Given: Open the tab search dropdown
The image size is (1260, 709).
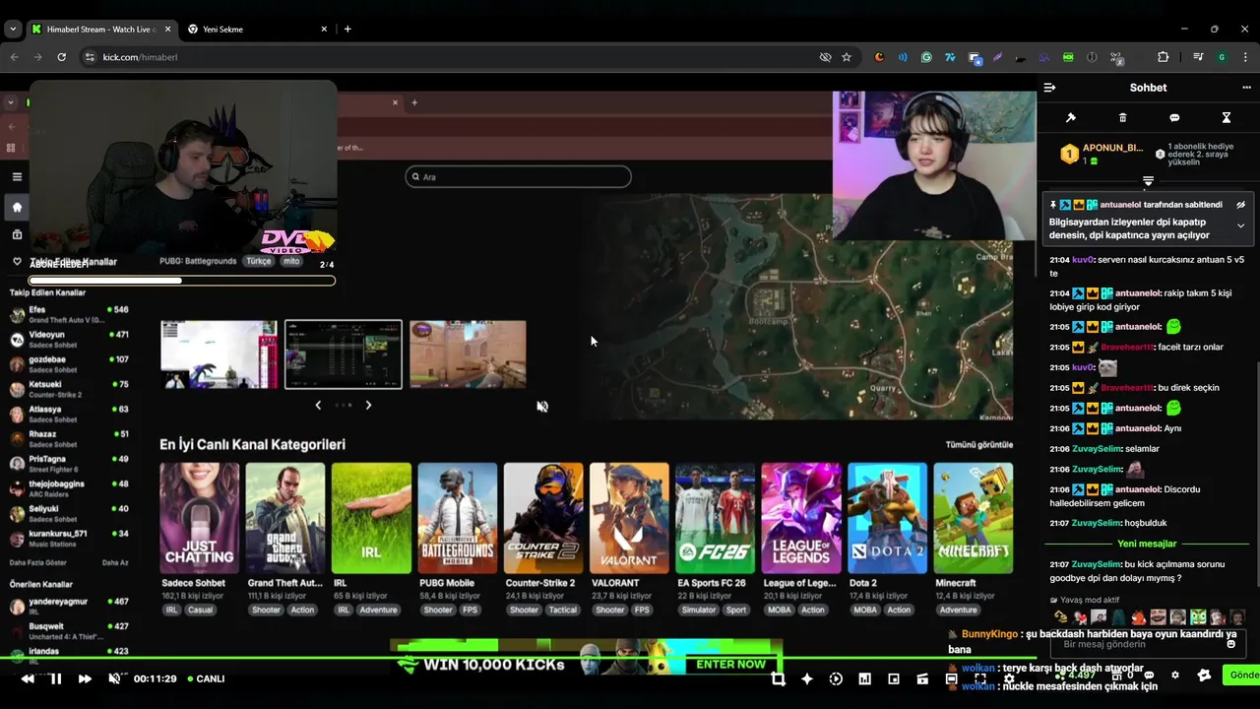Looking at the screenshot, I should [12, 29].
